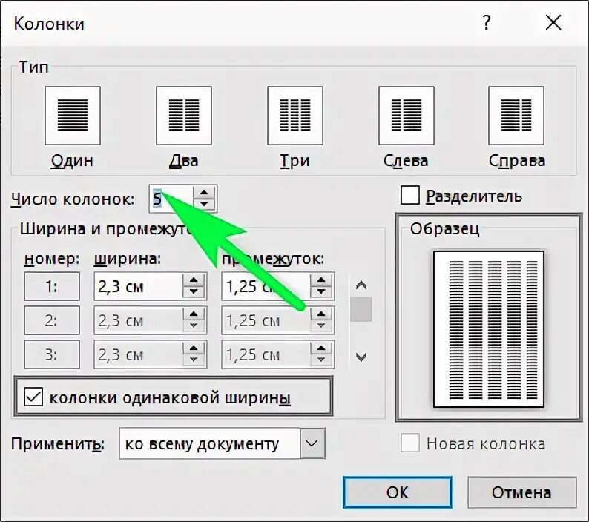Decrease spacing of column 3
The image size is (589, 522).
point(321,360)
